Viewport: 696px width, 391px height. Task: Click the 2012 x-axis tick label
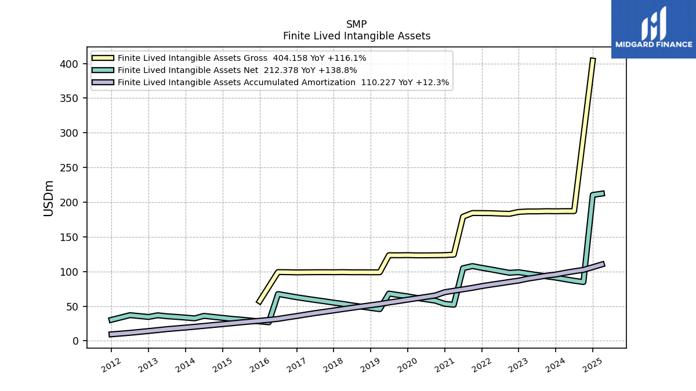coord(111,364)
